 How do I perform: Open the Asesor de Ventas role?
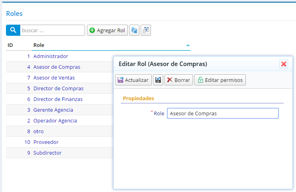pyautogui.click(x=54, y=78)
